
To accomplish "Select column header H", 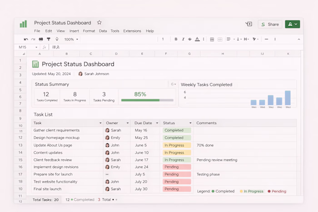I will 223,54.
